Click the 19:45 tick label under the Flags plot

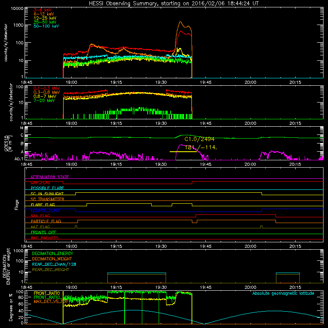[206, 246]
